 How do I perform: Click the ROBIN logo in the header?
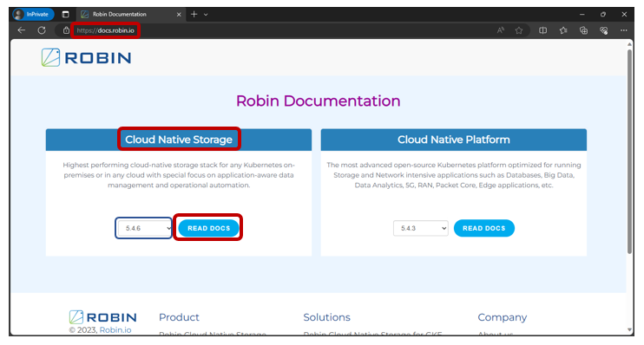coord(86,57)
